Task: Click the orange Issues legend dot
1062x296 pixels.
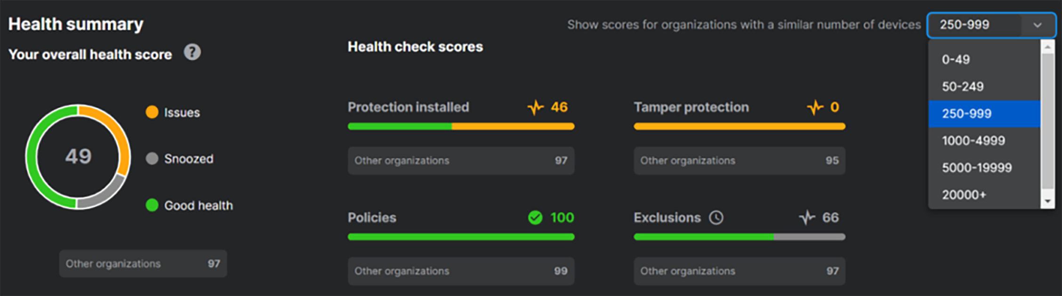Action: 152,112
